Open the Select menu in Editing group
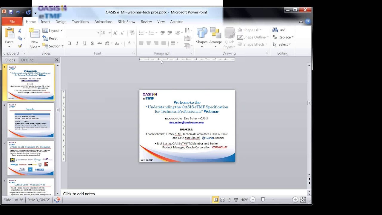The image size is (382, 215). pyautogui.click(x=281, y=44)
